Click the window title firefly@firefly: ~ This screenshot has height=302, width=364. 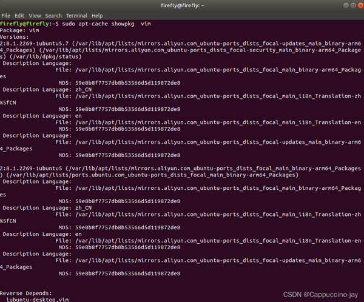click(181, 5)
